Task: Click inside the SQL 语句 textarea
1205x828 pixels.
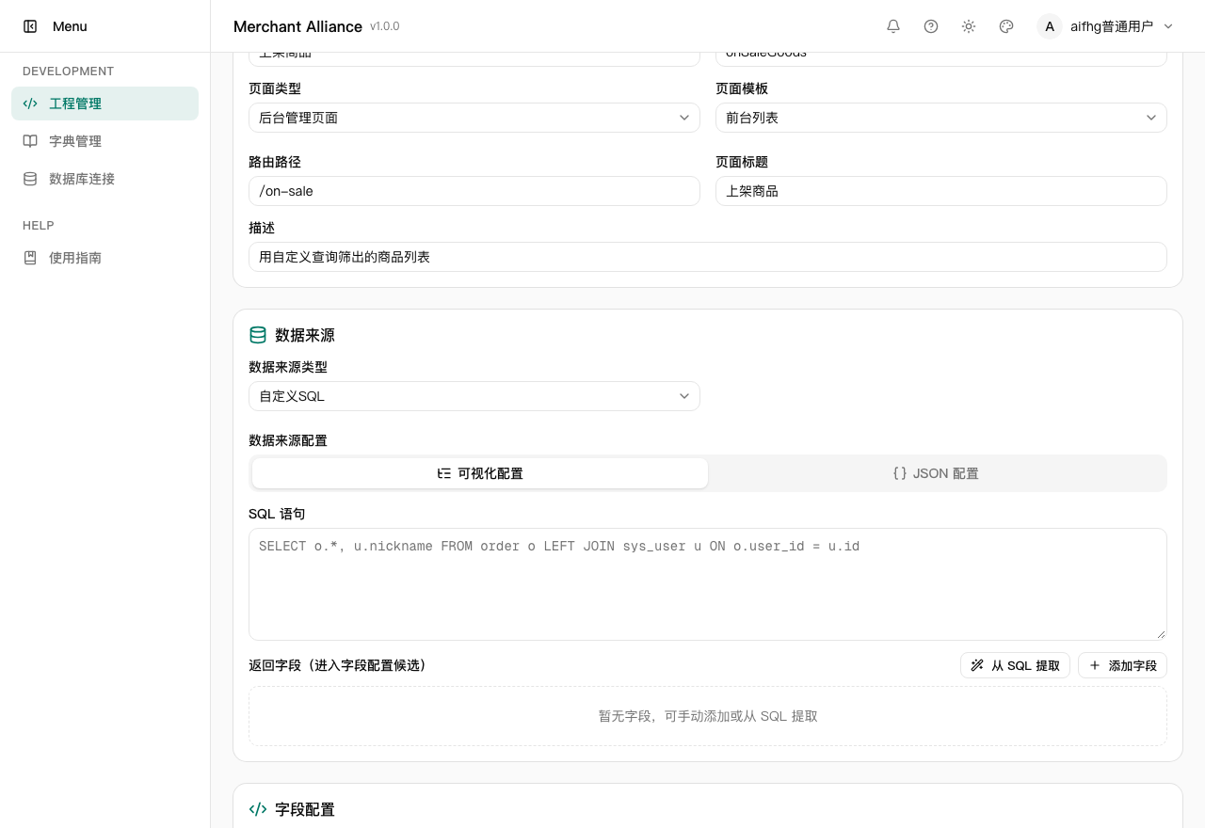Action: pyautogui.click(x=708, y=584)
